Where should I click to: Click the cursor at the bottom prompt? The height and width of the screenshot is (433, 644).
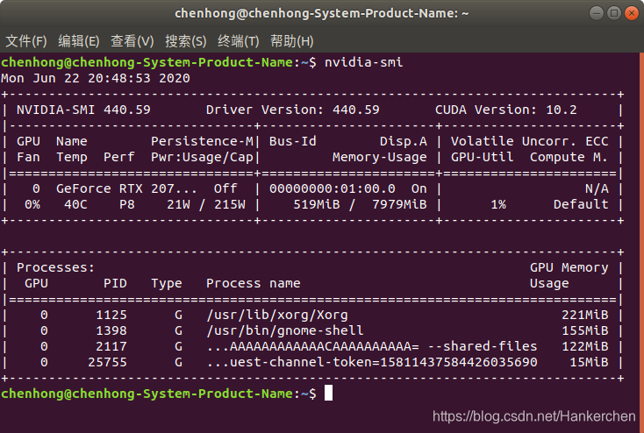pyautogui.click(x=328, y=393)
